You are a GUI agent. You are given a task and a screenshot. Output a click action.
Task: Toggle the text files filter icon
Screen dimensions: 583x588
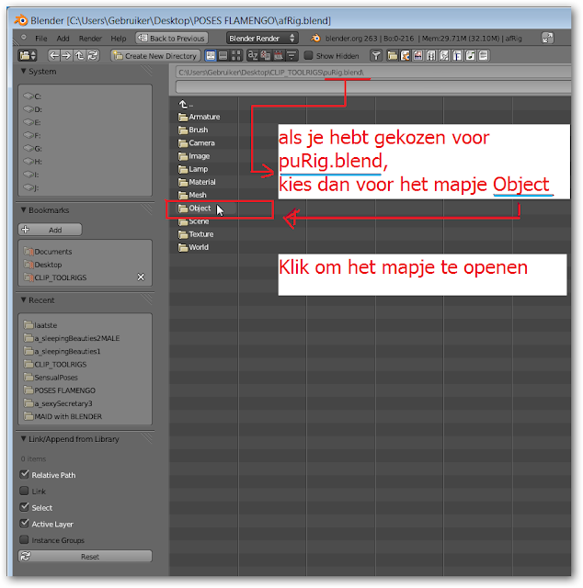(483, 55)
